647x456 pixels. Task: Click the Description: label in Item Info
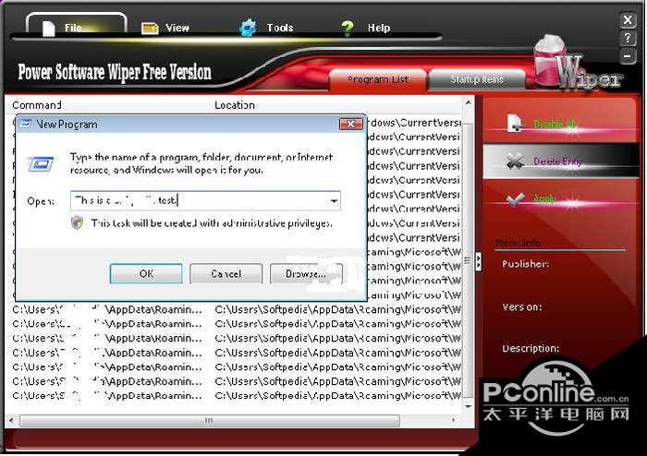(x=531, y=349)
